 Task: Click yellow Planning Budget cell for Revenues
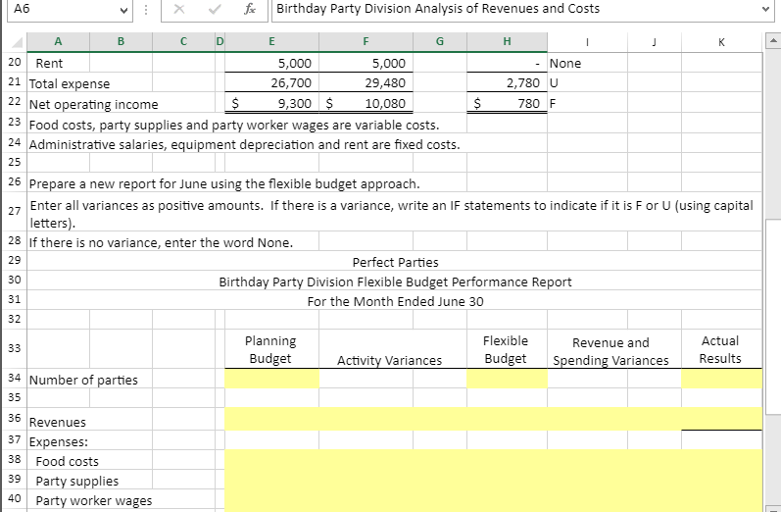click(x=272, y=419)
